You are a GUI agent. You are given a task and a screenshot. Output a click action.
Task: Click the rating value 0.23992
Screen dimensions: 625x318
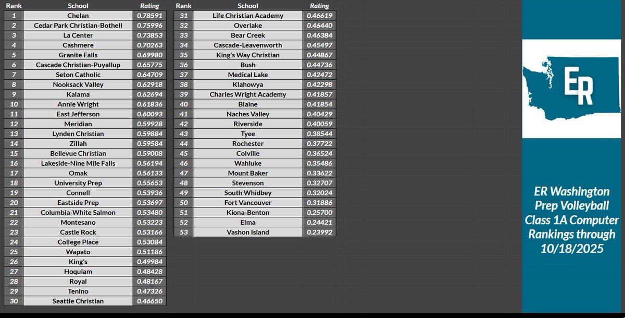point(319,233)
